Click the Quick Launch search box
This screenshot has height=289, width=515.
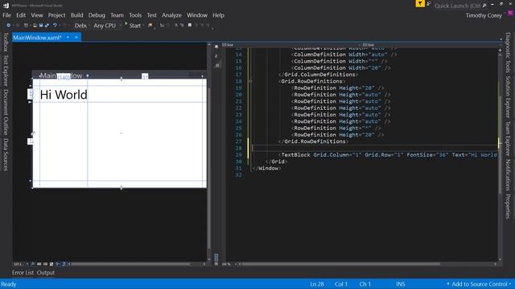(459, 6)
